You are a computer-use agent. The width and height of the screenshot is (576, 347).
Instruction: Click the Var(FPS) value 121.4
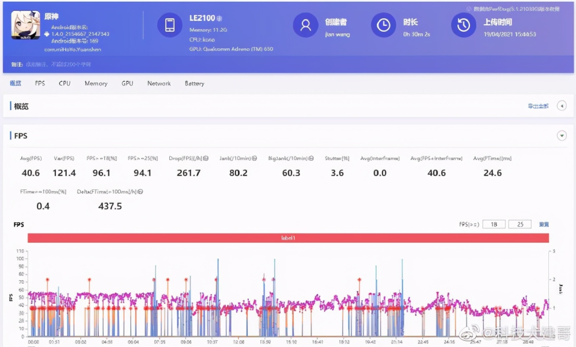pyautogui.click(x=65, y=173)
